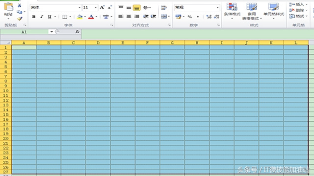The image size is (314, 176).
Task: Expand the Name Box dropdown arrow
Action: [x=52, y=32]
